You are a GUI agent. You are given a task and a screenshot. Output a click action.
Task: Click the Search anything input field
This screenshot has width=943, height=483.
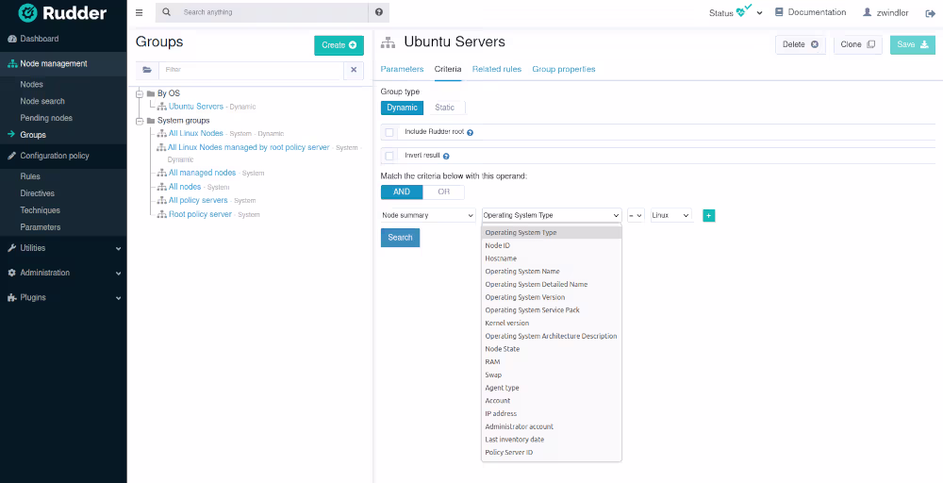tap(272, 12)
